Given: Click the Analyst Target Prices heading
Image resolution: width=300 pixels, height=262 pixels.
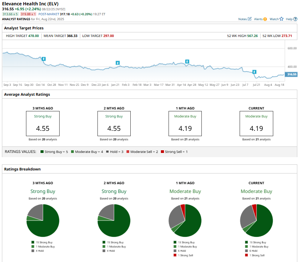Looking at the screenshot, I should [24, 28].
